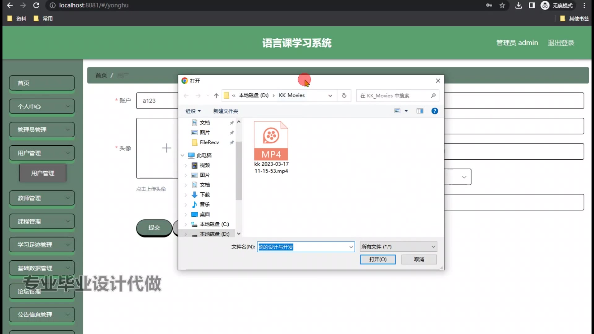The width and height of the screenshot is (594, 334).
Task: Click 新建文件夹 in dialog toolbar
Action: point(226,111)
